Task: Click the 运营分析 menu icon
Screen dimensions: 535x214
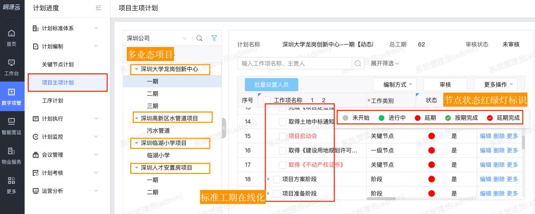Action: tap(36, 191)
